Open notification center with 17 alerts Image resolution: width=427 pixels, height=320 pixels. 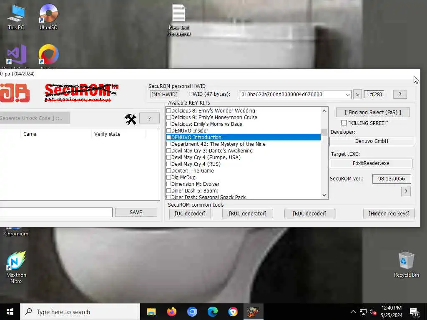click(x=414, y=312)
